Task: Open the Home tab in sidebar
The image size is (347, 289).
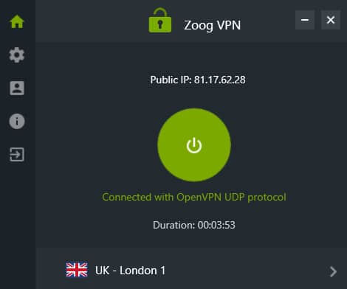Action: 17,22
